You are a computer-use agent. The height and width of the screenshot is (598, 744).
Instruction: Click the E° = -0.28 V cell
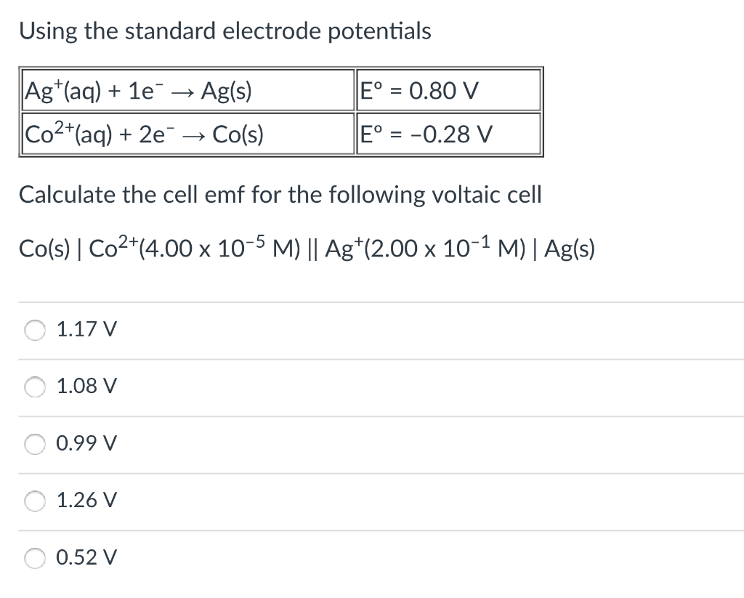pyautogui.click(x=448, y=133)
